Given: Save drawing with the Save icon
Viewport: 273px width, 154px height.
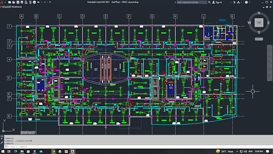Looking at the screenshot, I should pyautogui.click(x=18, y=2).
